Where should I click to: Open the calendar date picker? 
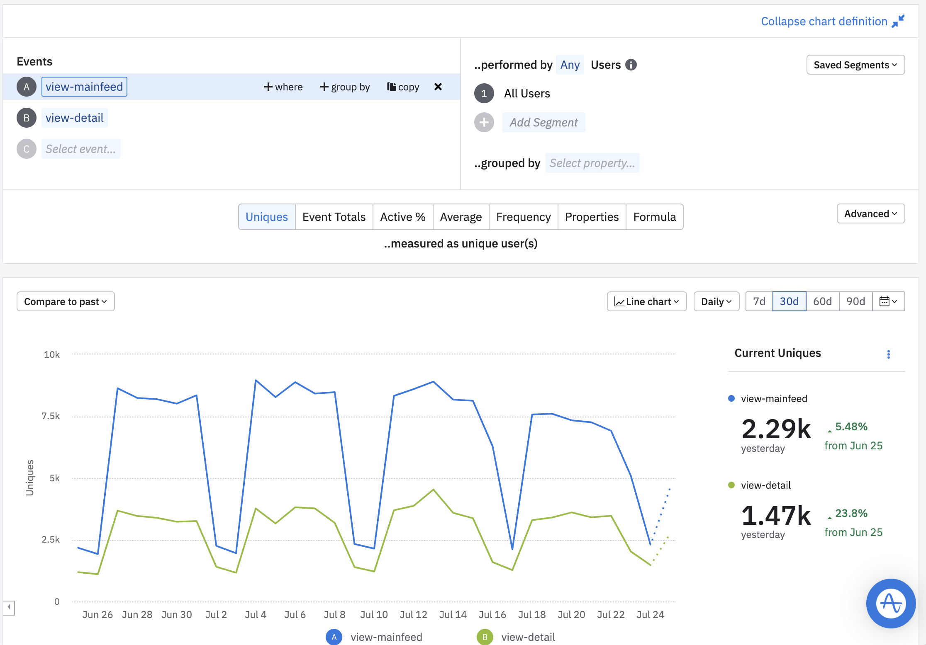pyautogui.click(x=888, y=301)
